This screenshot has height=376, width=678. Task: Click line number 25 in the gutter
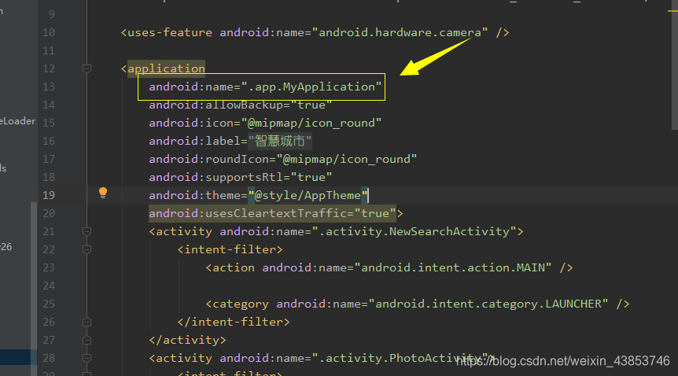[49, 304]
